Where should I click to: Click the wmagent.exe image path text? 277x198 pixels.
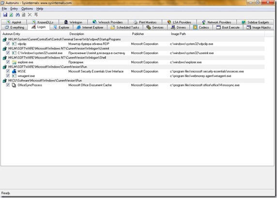(200, 76)
